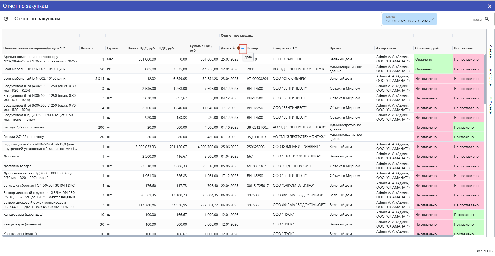
Task: Open the Дата column menu icon
Action: [x=243, y=48]
